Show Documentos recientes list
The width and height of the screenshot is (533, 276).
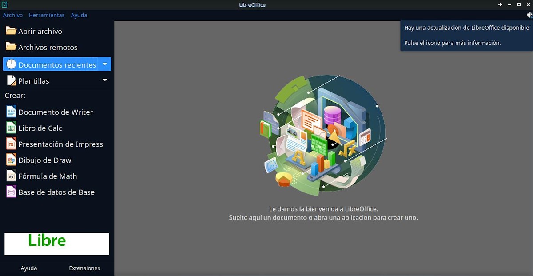(51, 64)
